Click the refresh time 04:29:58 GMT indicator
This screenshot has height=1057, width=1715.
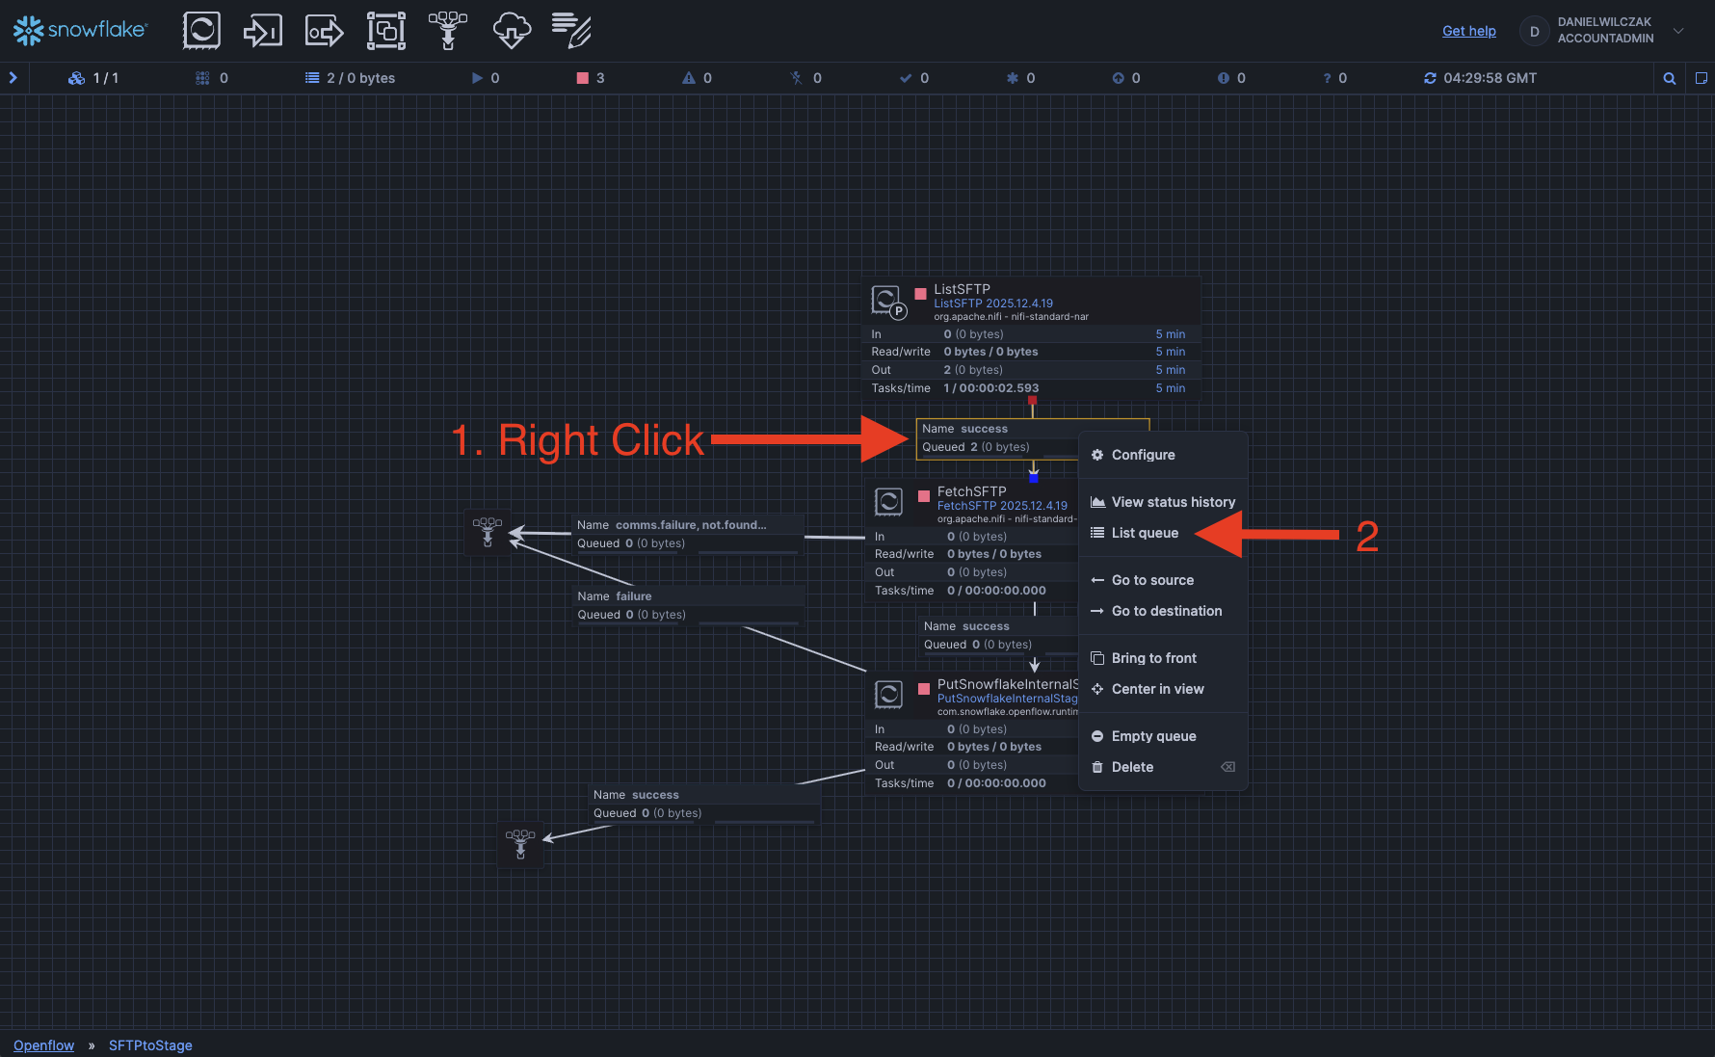pos(1480,78)
